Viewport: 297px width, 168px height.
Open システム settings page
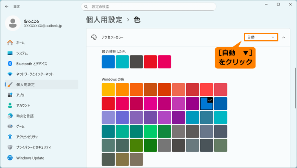42,53
